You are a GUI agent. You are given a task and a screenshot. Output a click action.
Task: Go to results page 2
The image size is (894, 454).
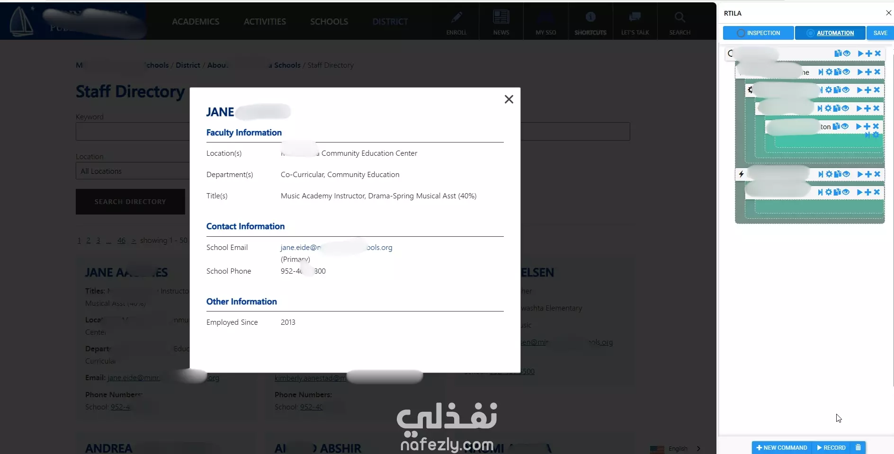click(88, 240)
